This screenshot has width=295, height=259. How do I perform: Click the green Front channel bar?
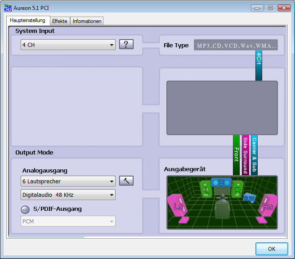(x=236, y=155)
